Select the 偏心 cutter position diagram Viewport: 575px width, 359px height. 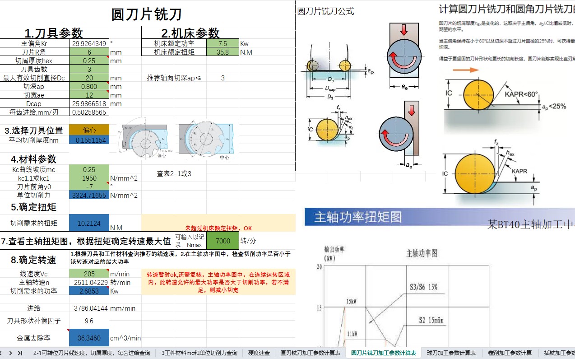pyautogui.click(x=142, y=139)
